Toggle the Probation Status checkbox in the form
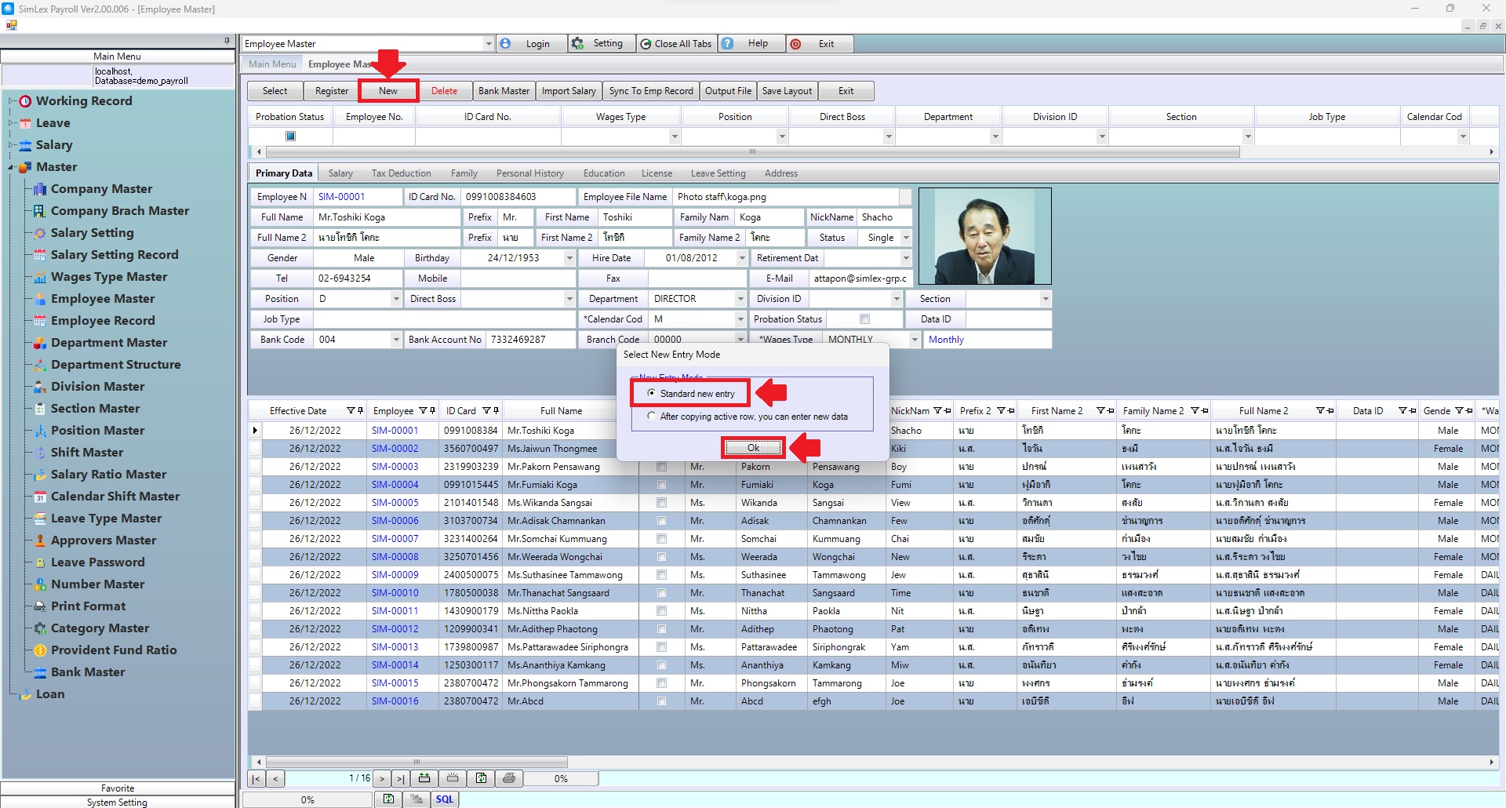The width and height of the screenshot is (1506, 808). pyautogui.click(x=864, y=319)
